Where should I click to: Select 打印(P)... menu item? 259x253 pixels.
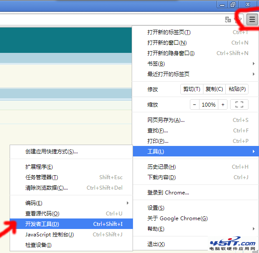click(x=196, y=141)
